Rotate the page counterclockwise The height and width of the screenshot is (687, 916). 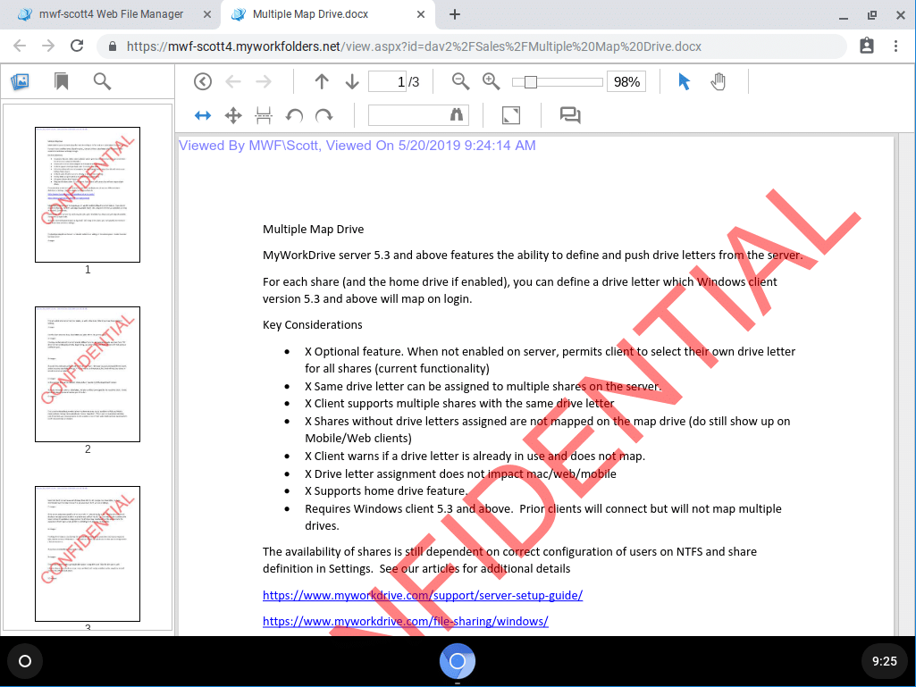pos(293,114)
